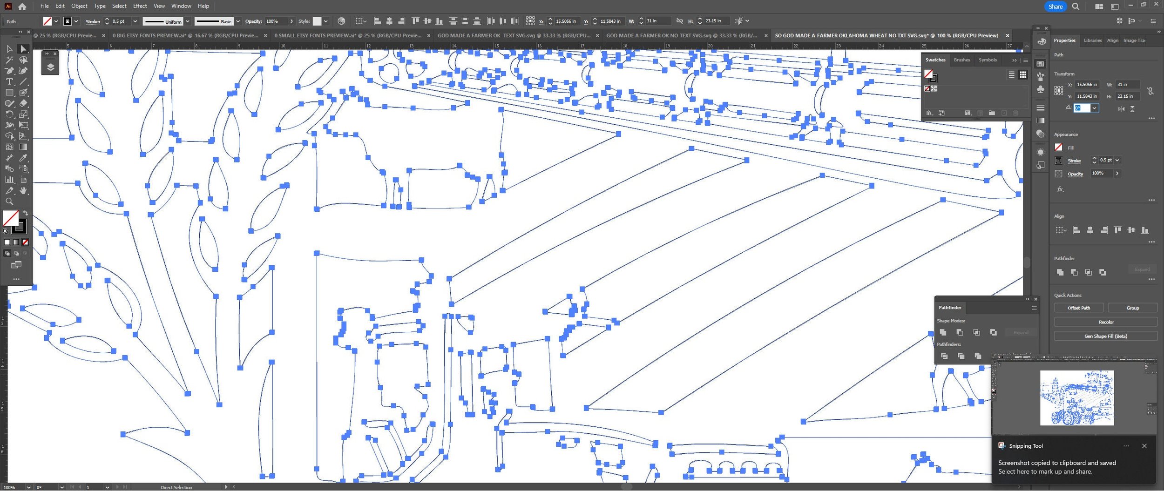The height and width of the screenshot is (491, 1164).
Task: Select the Lasso tool
Action: (23, 60)
